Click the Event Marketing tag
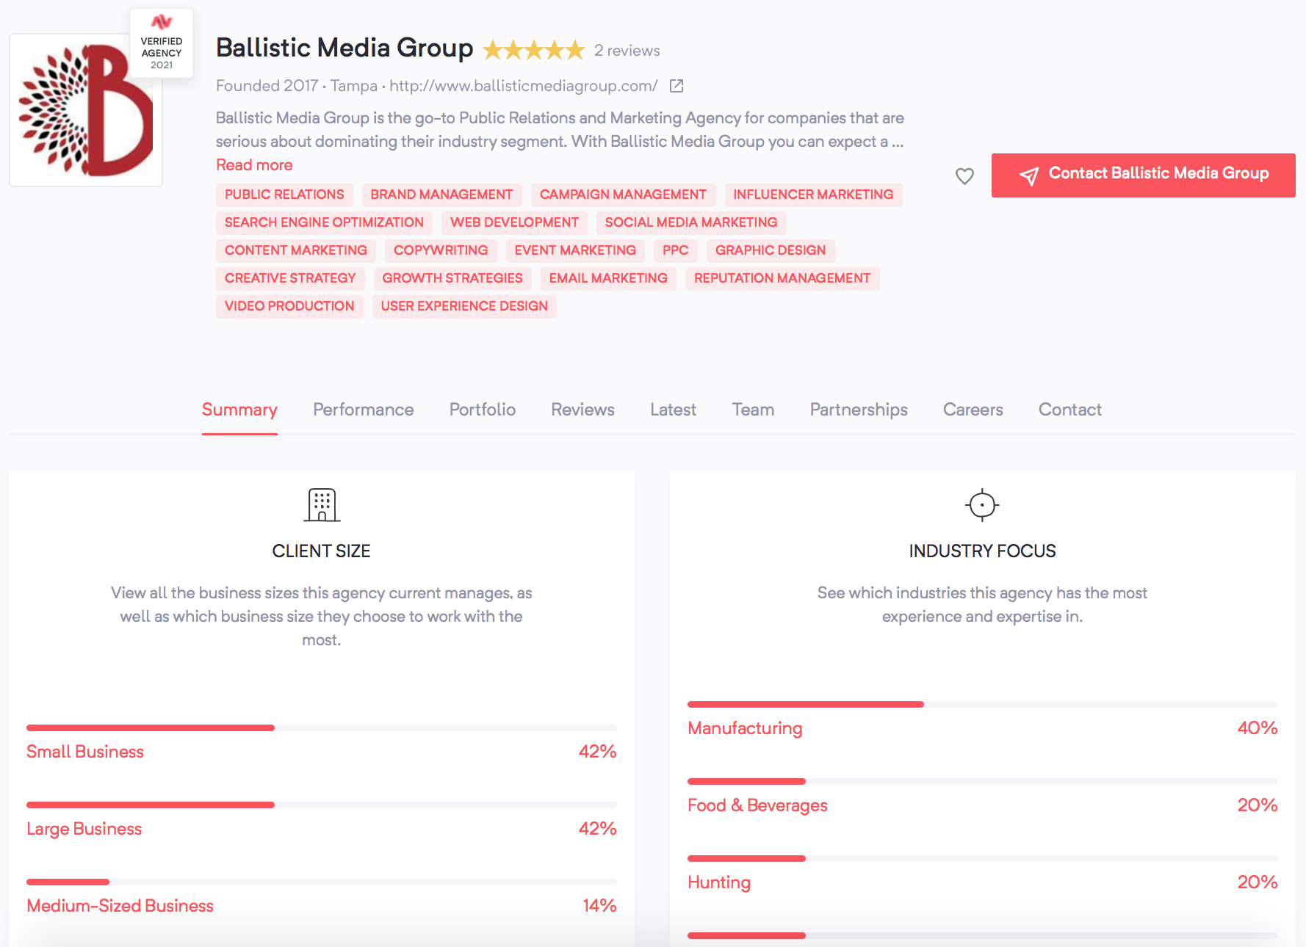Image resolution: width=1306 pixels, height=947 pixels. [x=575, y=250]
